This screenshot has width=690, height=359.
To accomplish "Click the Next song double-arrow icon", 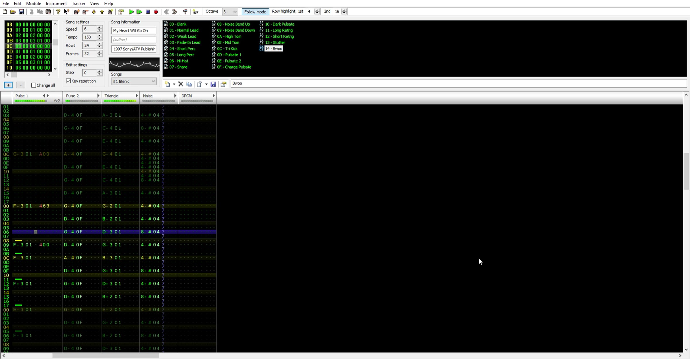I will click(x=175, y=12).
